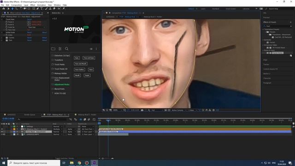Viewport: 295px width, 166px height.
Task: Open 1 View layout dropdown
Action: 193,110
